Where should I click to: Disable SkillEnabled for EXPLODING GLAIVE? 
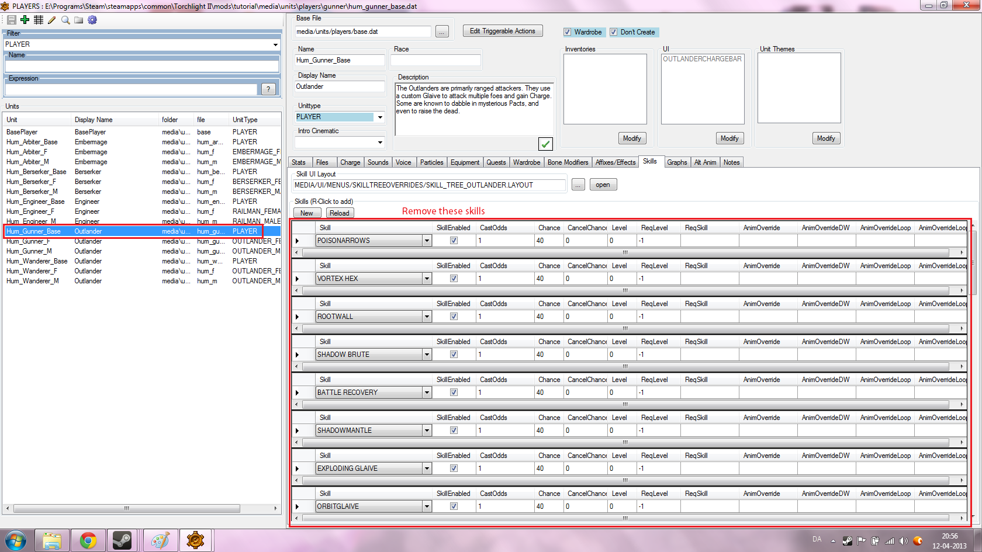click(454, 468)
